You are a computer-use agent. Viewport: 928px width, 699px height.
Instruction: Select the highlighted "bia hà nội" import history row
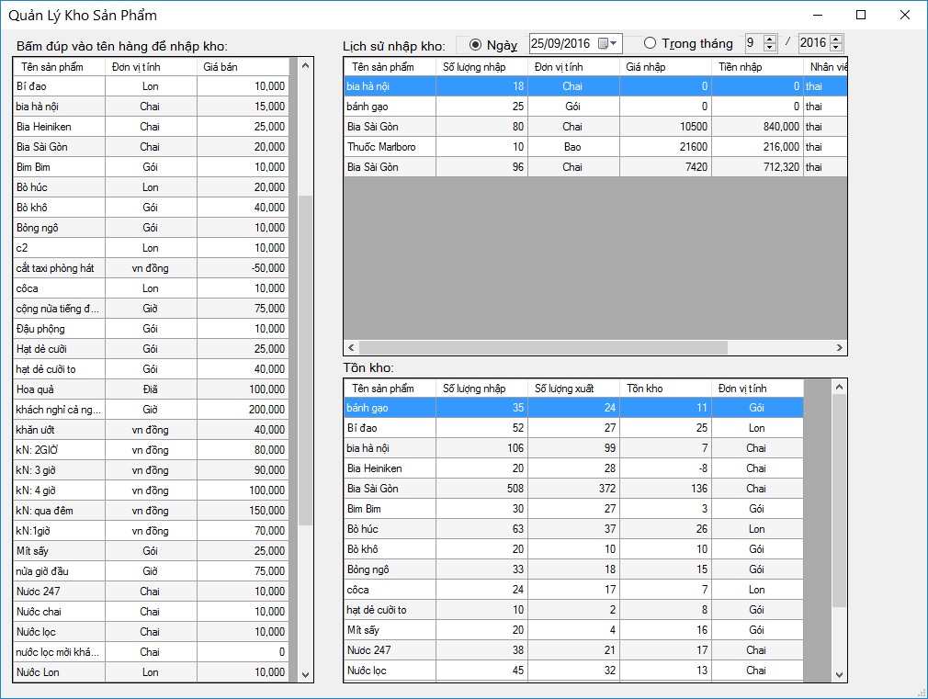point(595,86)
